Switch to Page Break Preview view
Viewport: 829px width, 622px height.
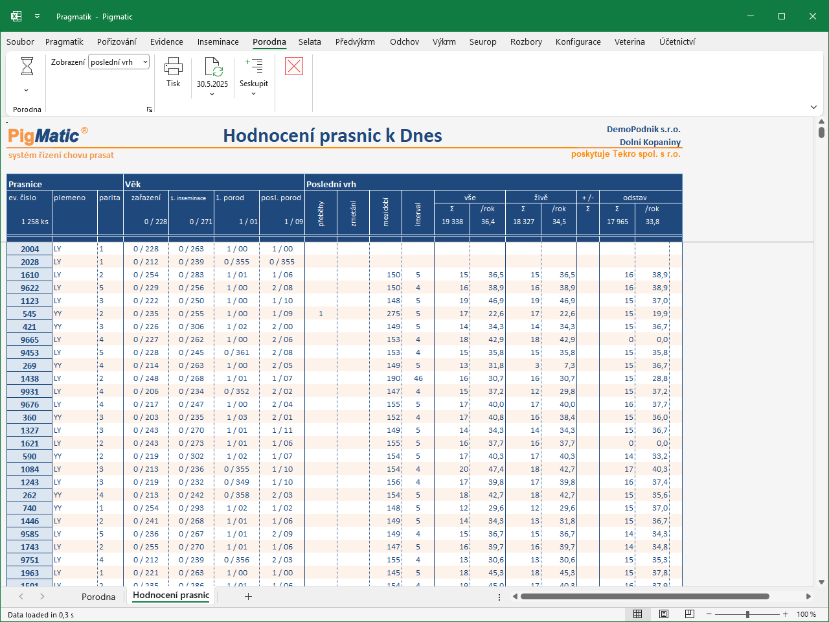point(690,614)
